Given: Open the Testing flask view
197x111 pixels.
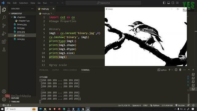Looking at the screenshot, I should tap(4, 50).
